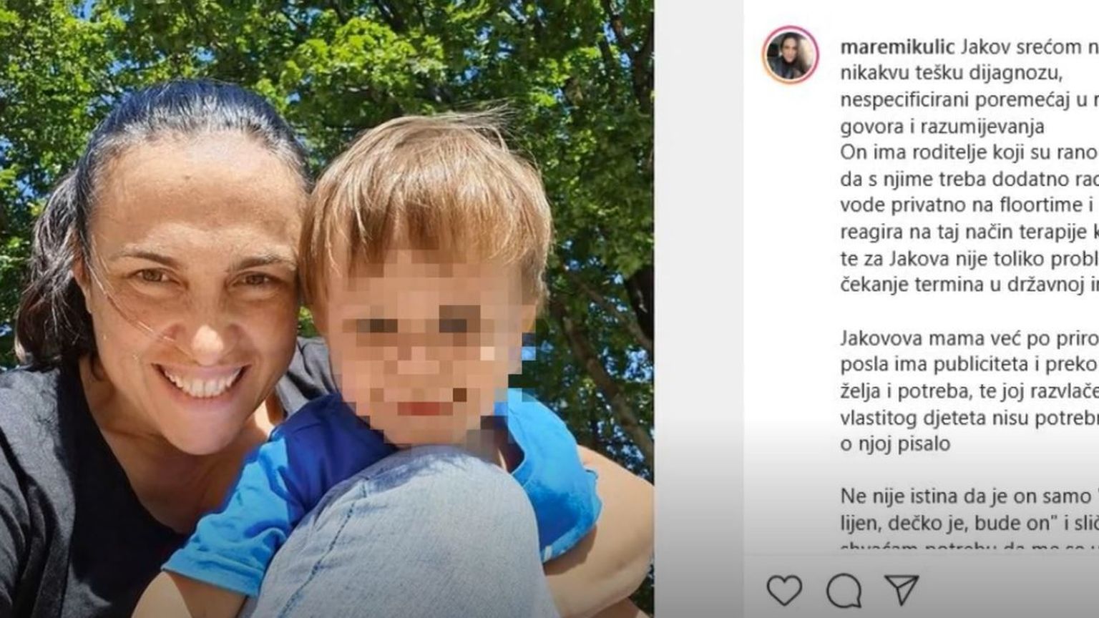
Task: Visit the maremikulic username link
Action: [897, 47]
